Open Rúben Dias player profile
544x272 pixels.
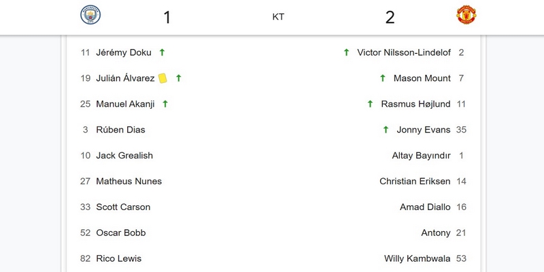[120, 130]
